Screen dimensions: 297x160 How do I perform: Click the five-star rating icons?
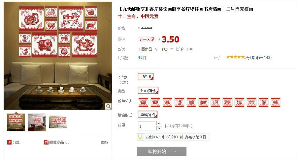click(235, 57)
